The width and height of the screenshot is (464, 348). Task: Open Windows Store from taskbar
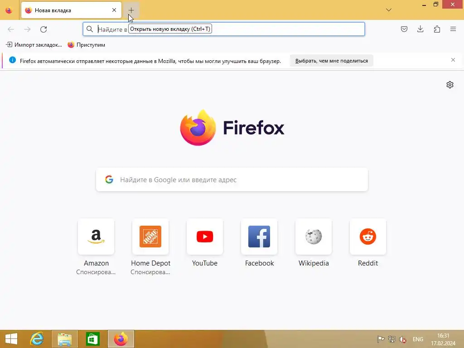pos(92,339)
